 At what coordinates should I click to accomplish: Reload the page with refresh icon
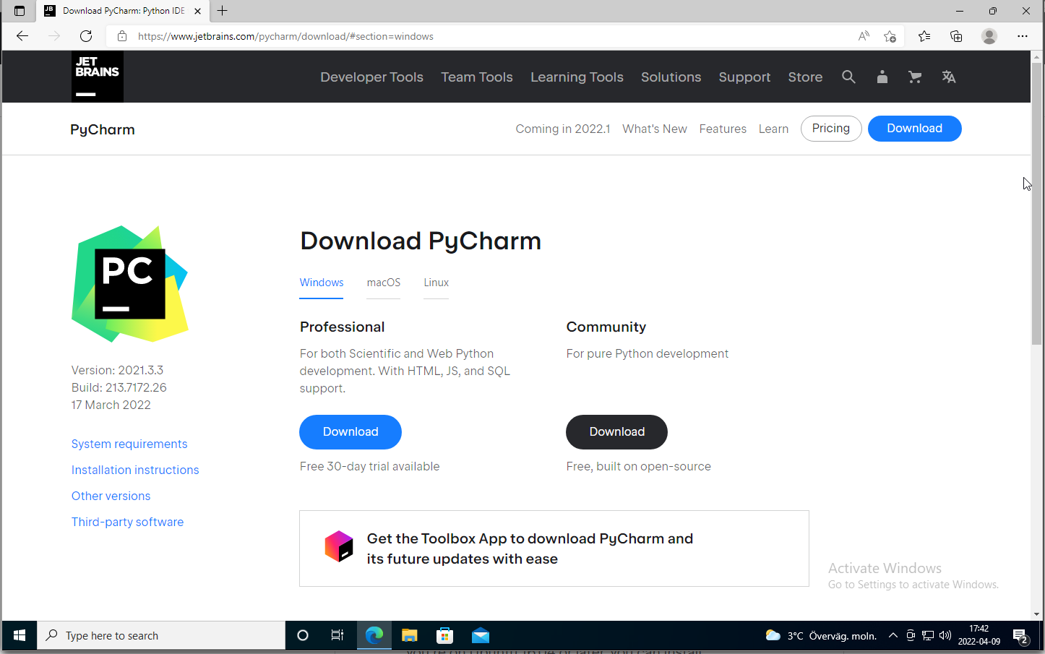(86, 36)
